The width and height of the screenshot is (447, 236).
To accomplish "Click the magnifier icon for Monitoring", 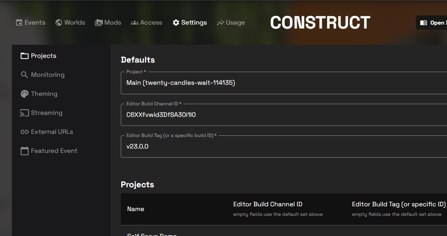I will click(25, 75).
